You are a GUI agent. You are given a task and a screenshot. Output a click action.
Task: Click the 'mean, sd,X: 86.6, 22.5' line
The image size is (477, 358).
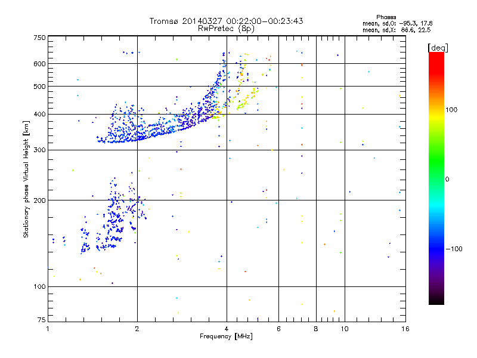tap(397, 30)
